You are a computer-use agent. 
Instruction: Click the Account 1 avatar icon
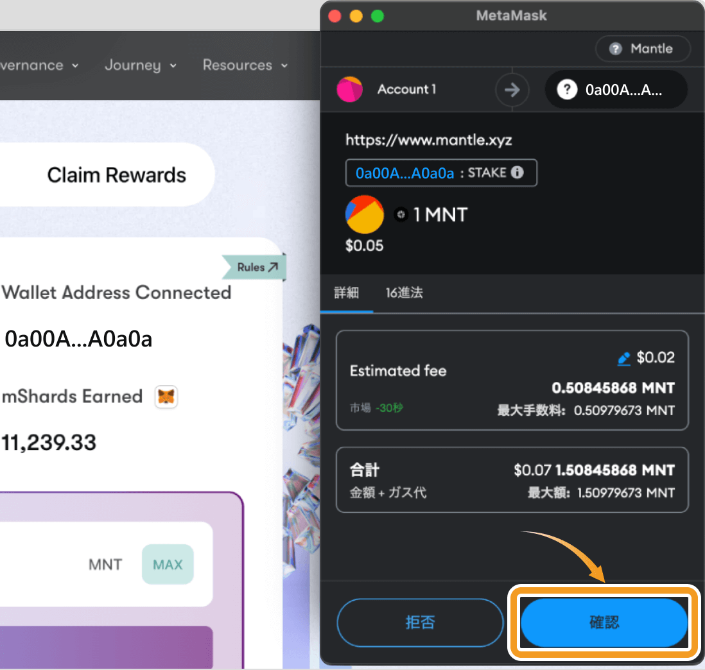pos(350,89)
